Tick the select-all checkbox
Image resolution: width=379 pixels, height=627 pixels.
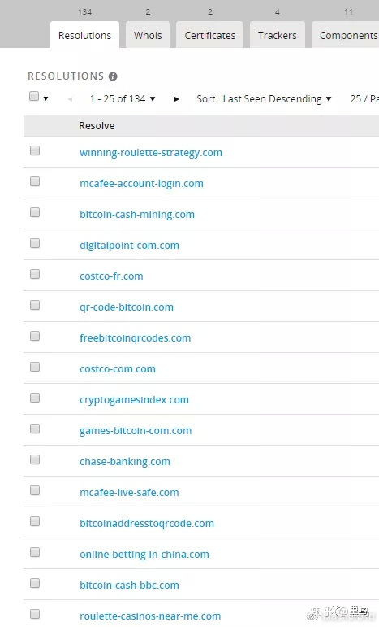point(34,97)
